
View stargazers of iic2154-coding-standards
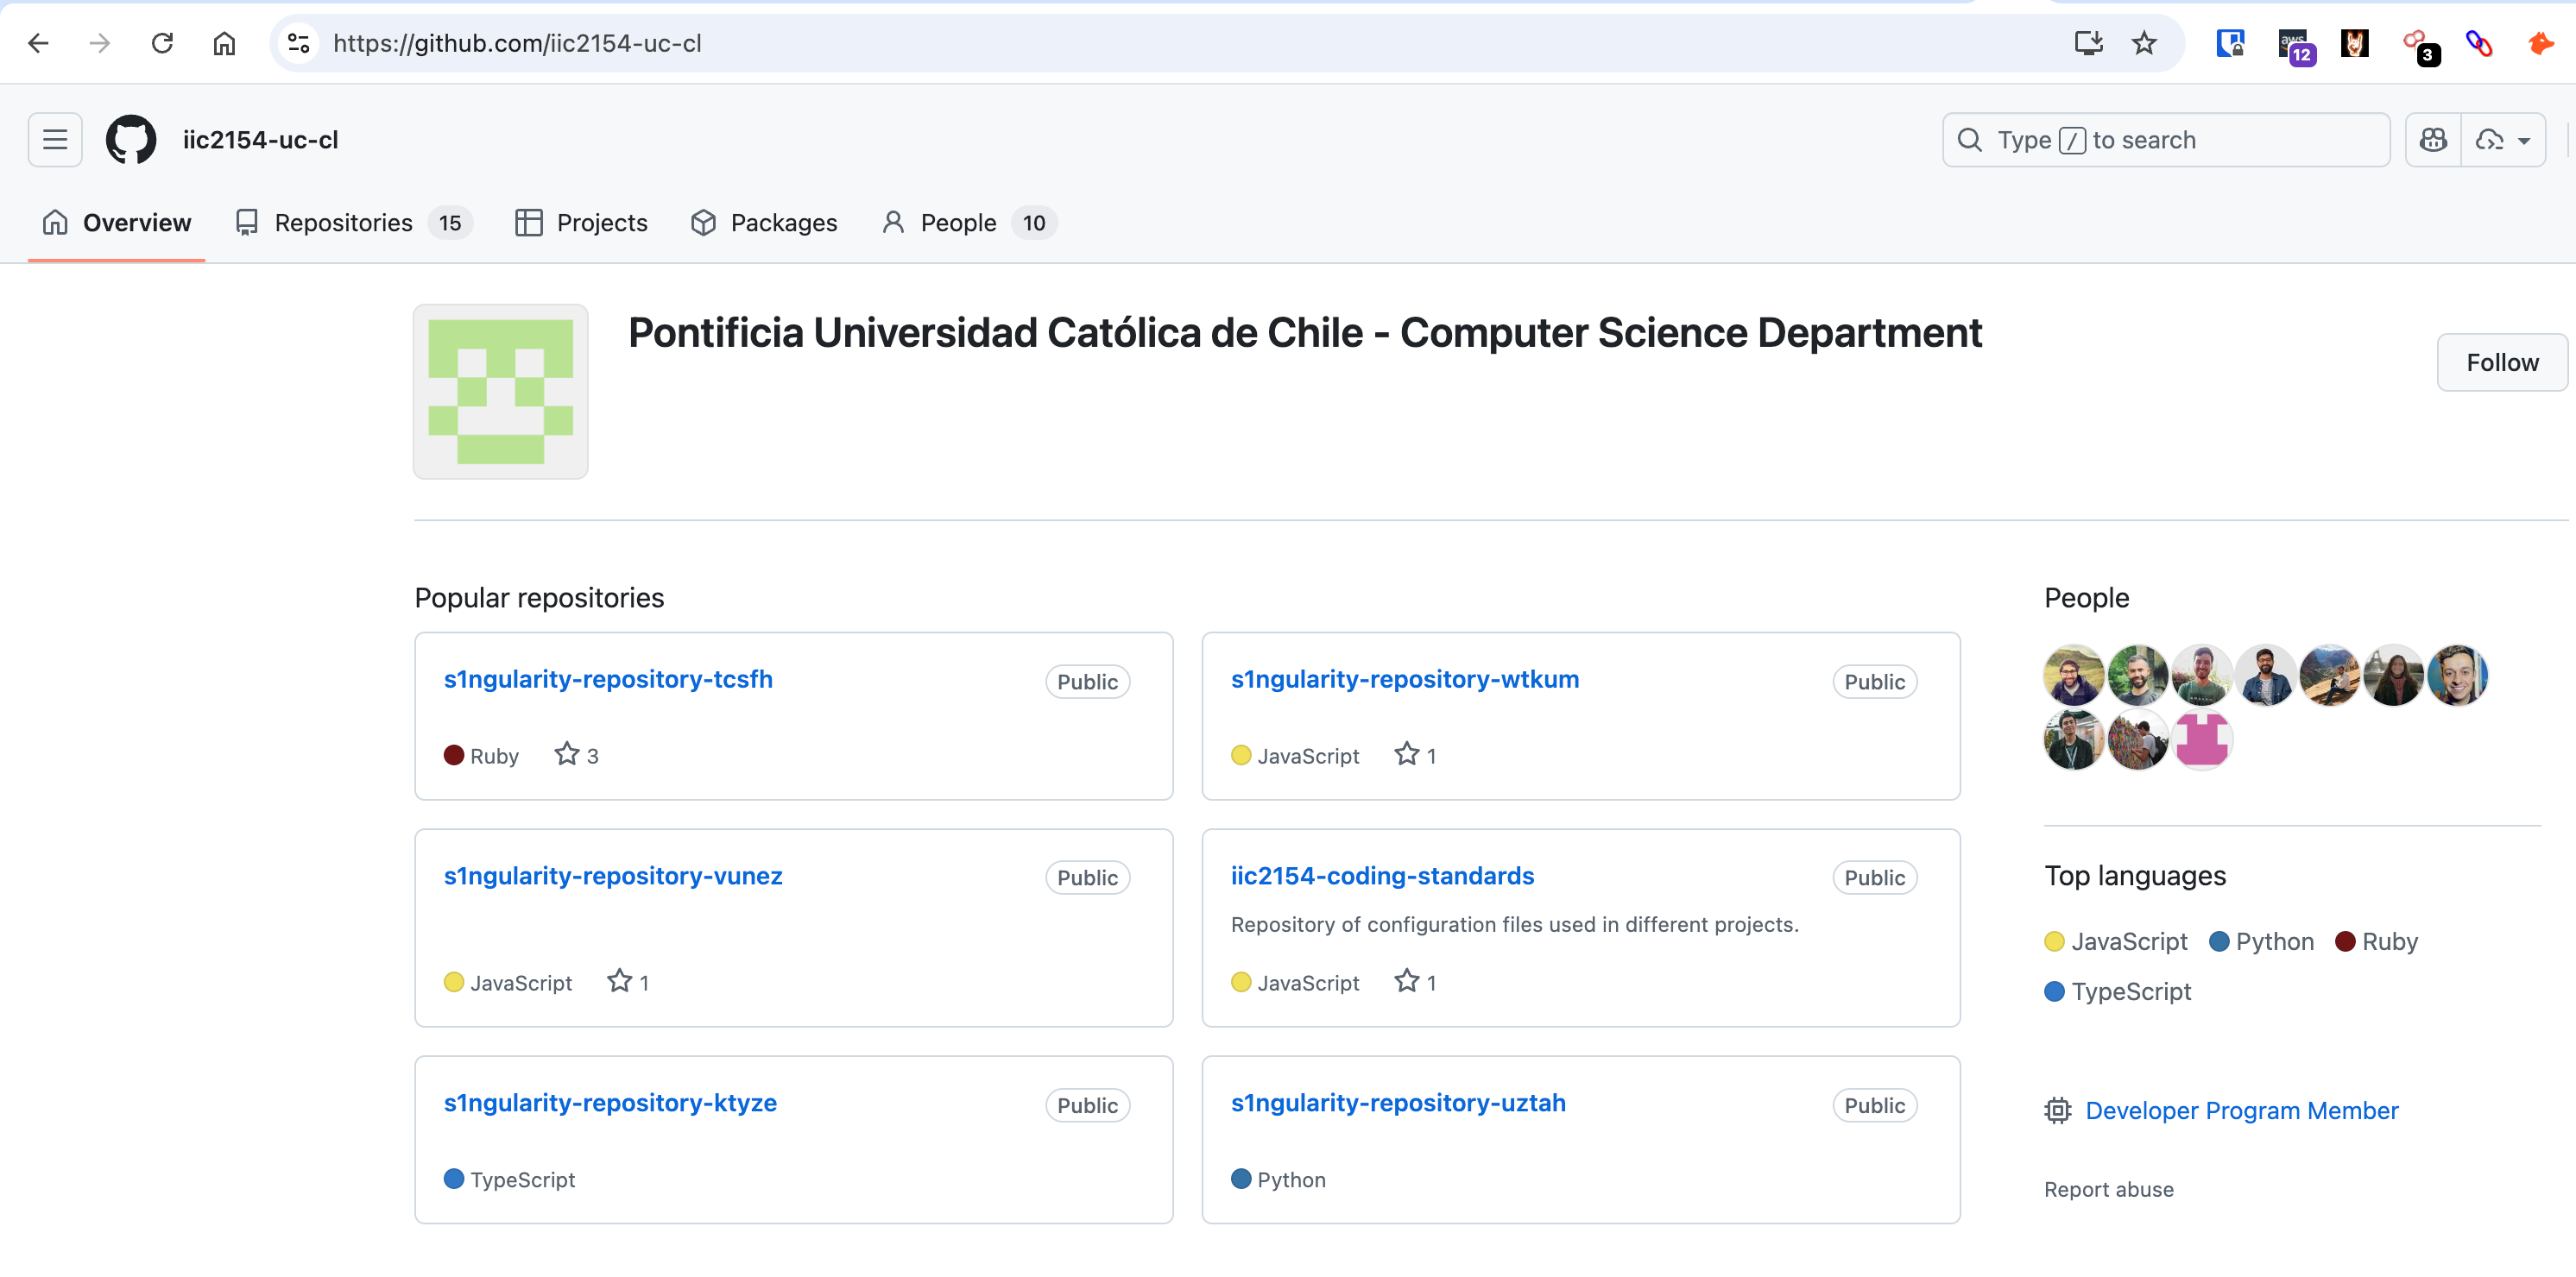click(1416, 982)
